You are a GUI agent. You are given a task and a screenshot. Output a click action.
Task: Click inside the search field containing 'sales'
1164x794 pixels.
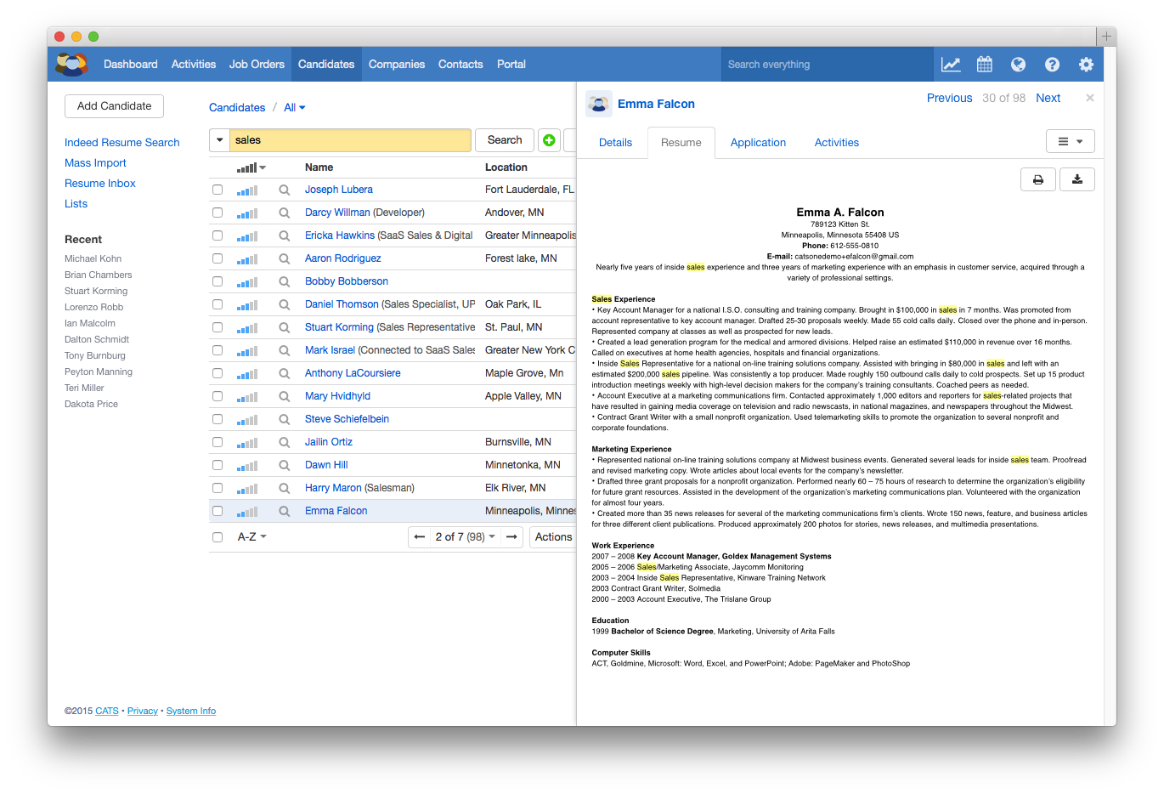348,139
